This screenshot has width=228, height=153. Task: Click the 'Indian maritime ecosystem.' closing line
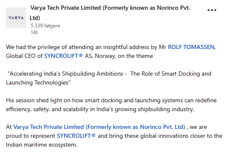[x=42, y=145]
